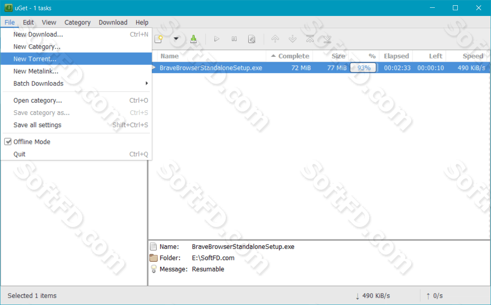Select BraveBrowserStandaloneSetup.exe download row name
This screenshot has width=491, height=305.
click(211, 68)
